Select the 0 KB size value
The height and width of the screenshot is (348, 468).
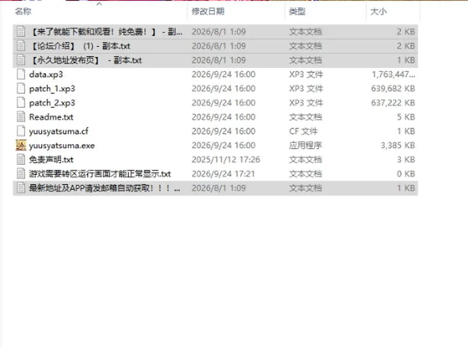(406, 174)
